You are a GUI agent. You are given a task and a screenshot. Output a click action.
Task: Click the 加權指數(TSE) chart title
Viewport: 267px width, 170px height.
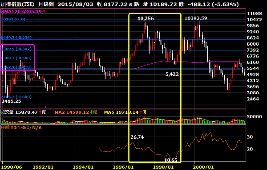[x=18, y=4]
